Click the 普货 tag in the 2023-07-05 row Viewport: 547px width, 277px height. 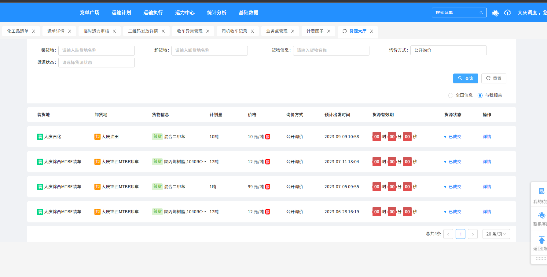click(x=157, y=186)
